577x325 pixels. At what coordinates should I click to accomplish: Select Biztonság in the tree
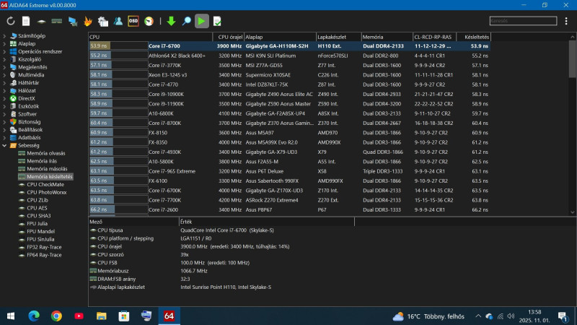[x=29, y=122]
